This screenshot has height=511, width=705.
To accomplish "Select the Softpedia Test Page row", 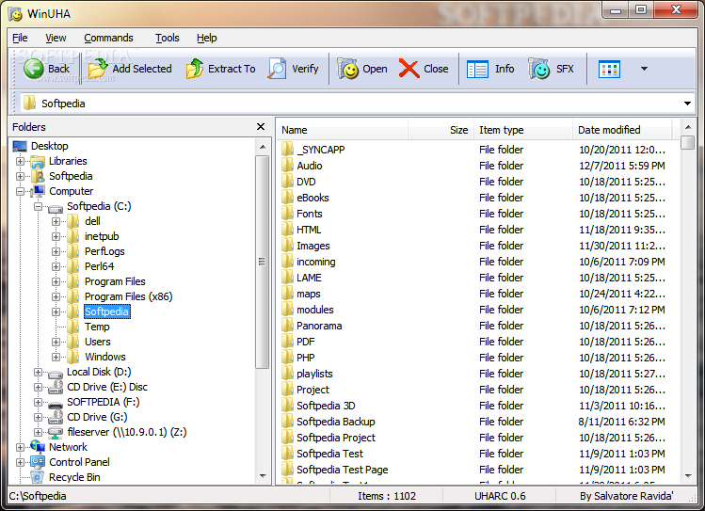I will tap(476, 470).
